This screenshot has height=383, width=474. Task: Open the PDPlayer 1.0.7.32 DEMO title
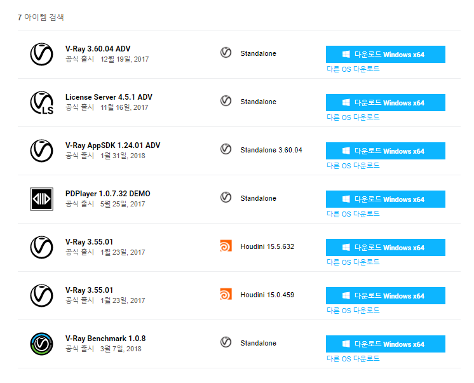pyautogui.click(x=107, y=194)
